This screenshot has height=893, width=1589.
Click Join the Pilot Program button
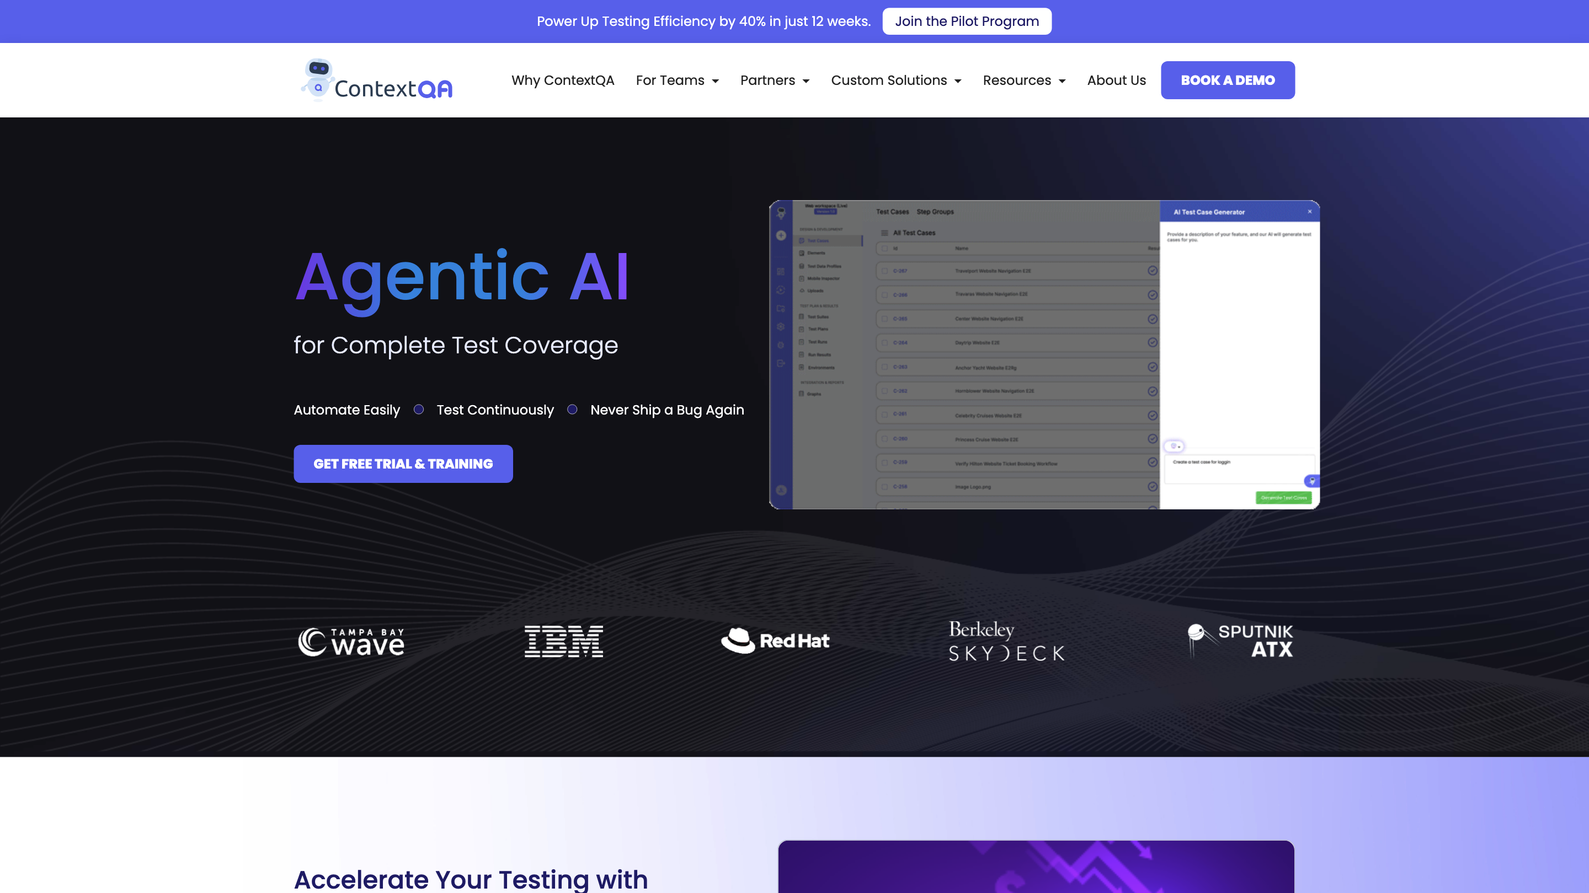[x=967, y=21]
